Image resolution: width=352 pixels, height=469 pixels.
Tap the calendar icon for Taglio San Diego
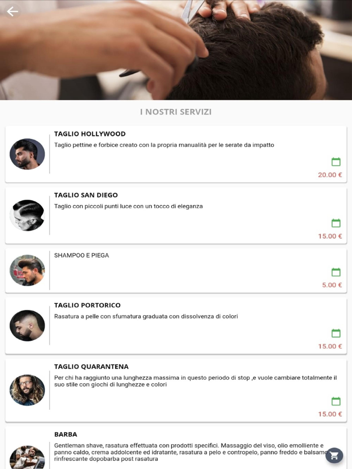(336, 223)
